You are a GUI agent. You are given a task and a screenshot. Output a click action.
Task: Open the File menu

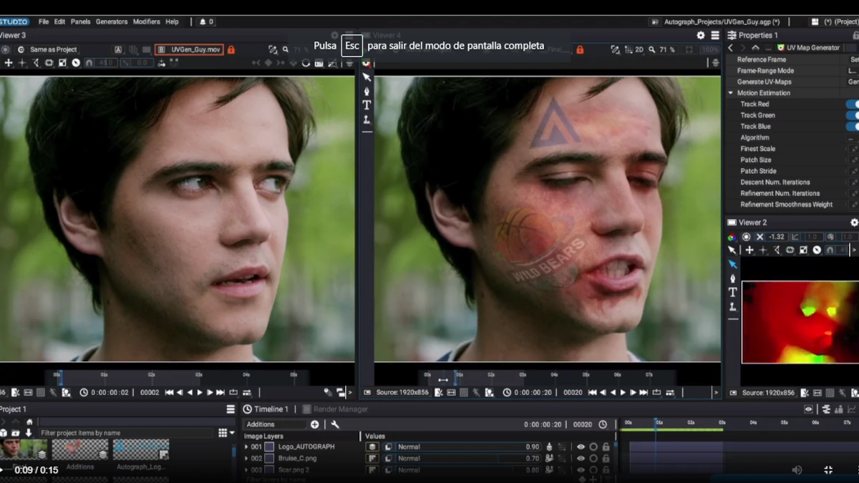click(x=44, y=21)
